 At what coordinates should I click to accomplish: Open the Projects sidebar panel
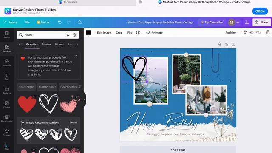pos(7,91)
